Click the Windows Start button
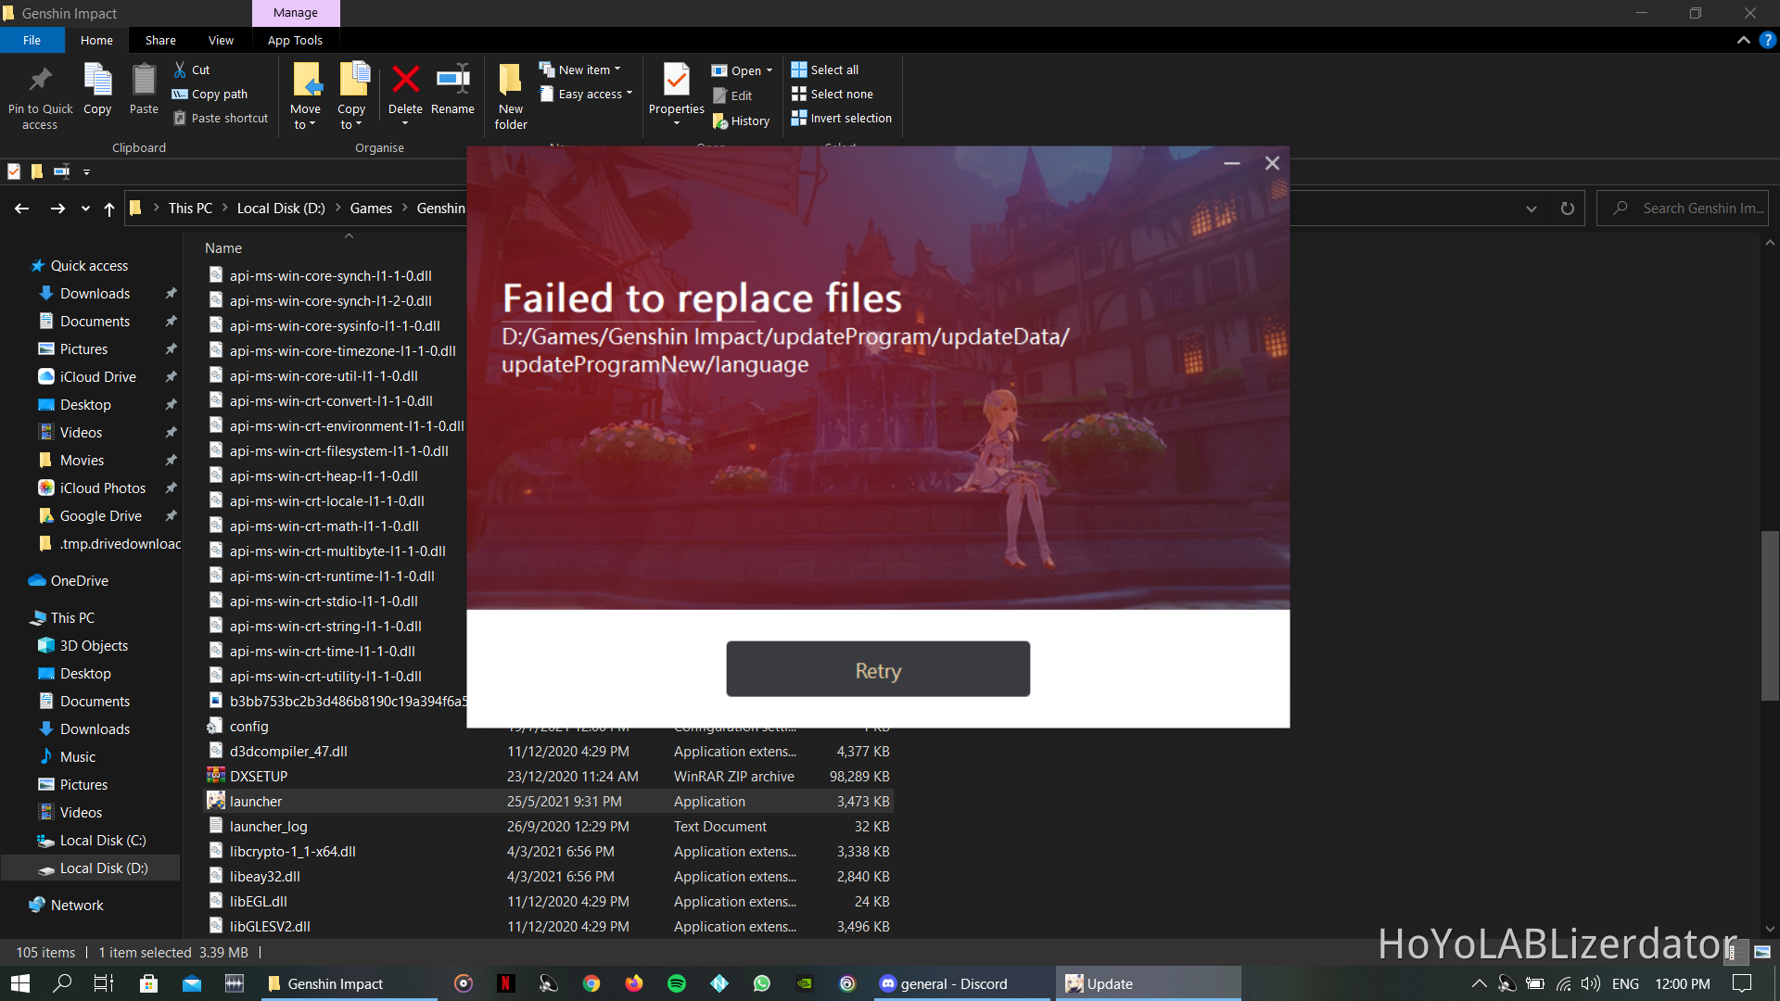Viewport: 1780px width, 1001px height. (20, 983)
